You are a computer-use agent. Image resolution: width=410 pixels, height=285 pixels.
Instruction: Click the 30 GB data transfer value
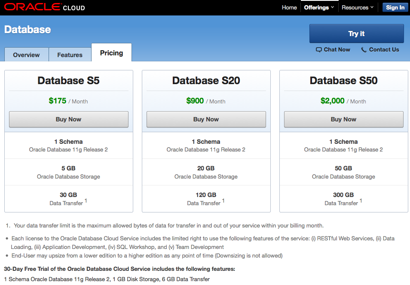click(68, 195)
